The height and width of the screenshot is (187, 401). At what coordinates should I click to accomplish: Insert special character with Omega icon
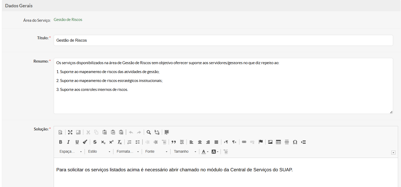[x=295, y=142]
